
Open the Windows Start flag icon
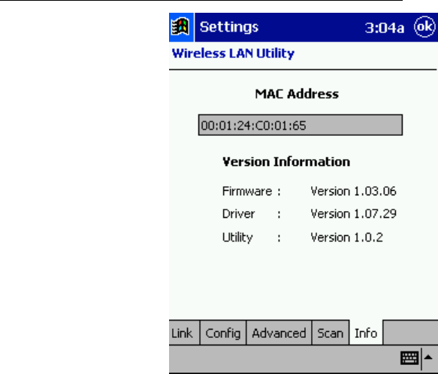pos(181,27)
